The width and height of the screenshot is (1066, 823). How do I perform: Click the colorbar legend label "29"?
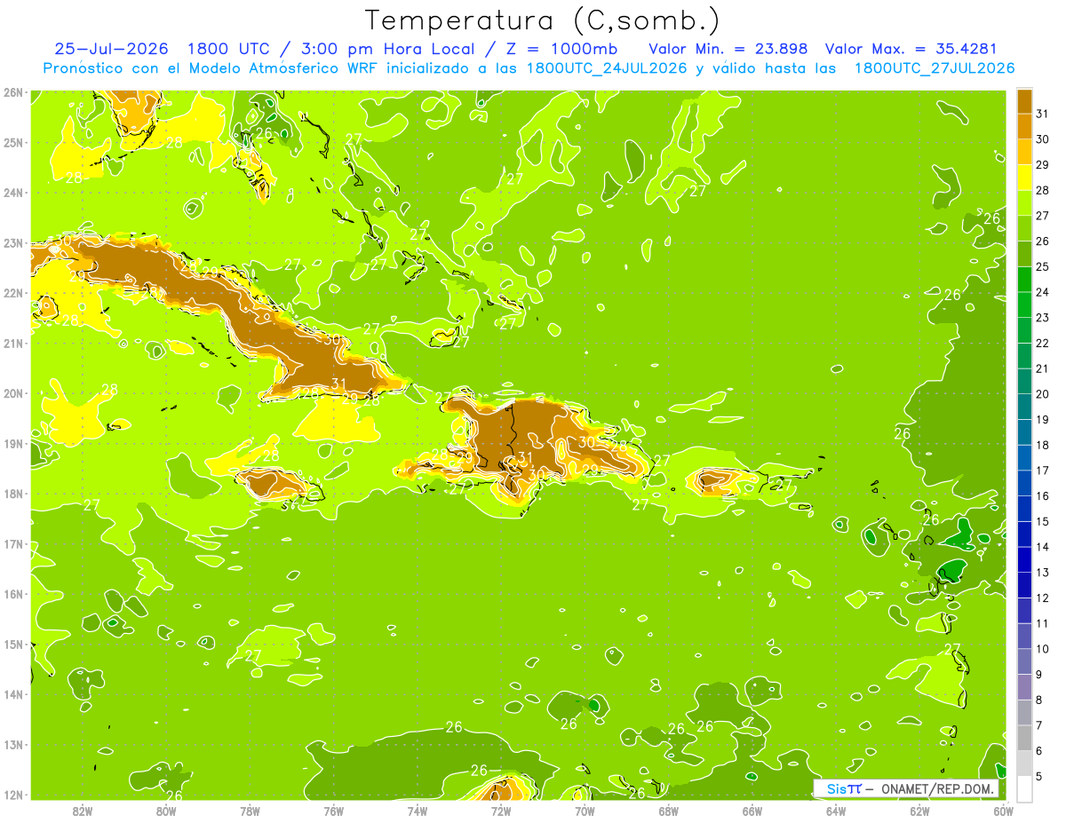coord(1043,164)
